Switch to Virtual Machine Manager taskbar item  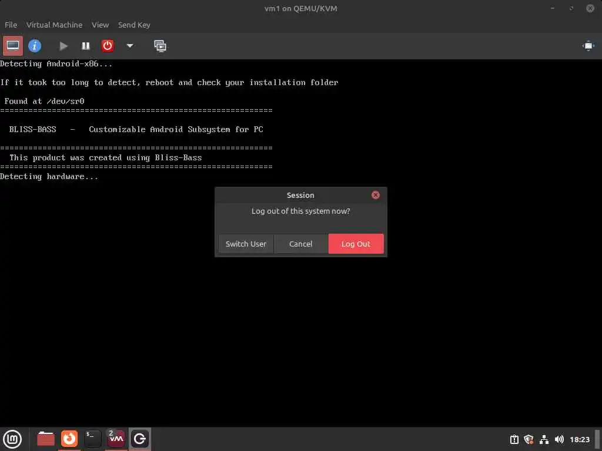click(x=116, y=439)
